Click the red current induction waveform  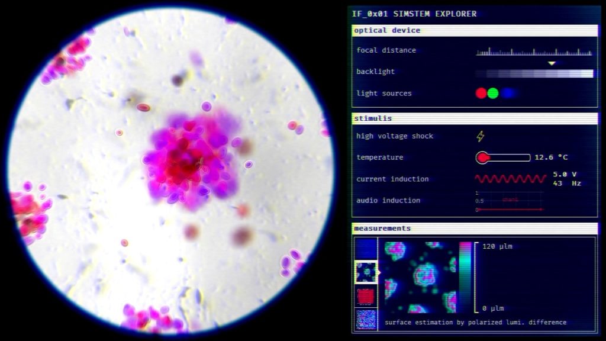[511, 179]
